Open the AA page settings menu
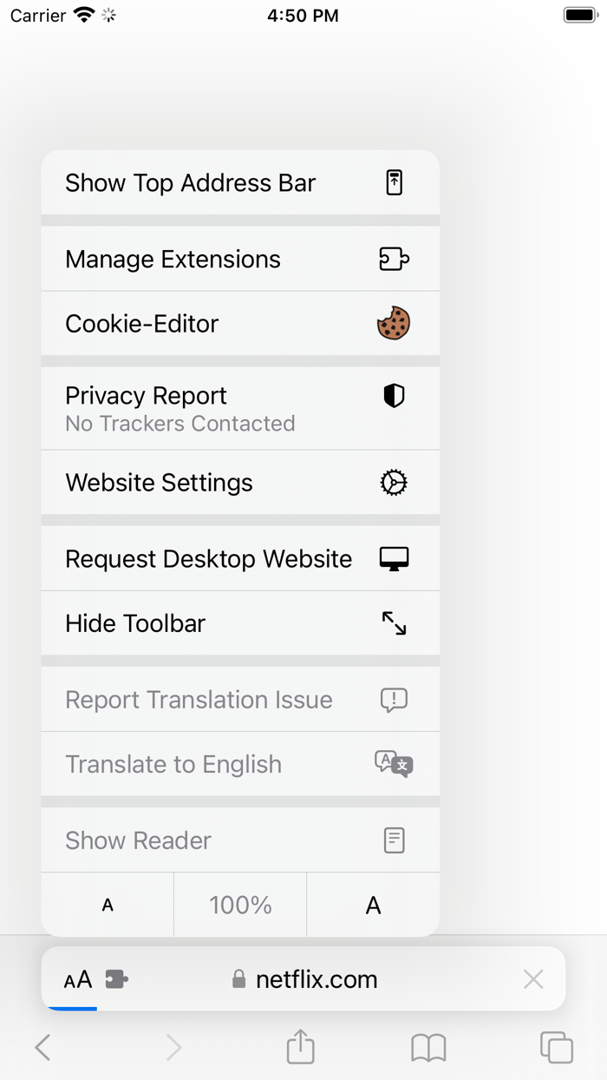Viewport: 607px width, 1080px height. click(x=76, y=978)
